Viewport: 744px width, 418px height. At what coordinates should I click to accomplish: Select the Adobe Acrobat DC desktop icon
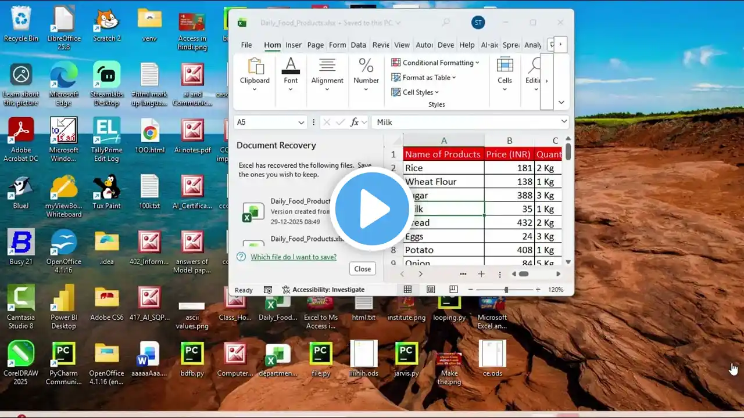pos(21,139)
